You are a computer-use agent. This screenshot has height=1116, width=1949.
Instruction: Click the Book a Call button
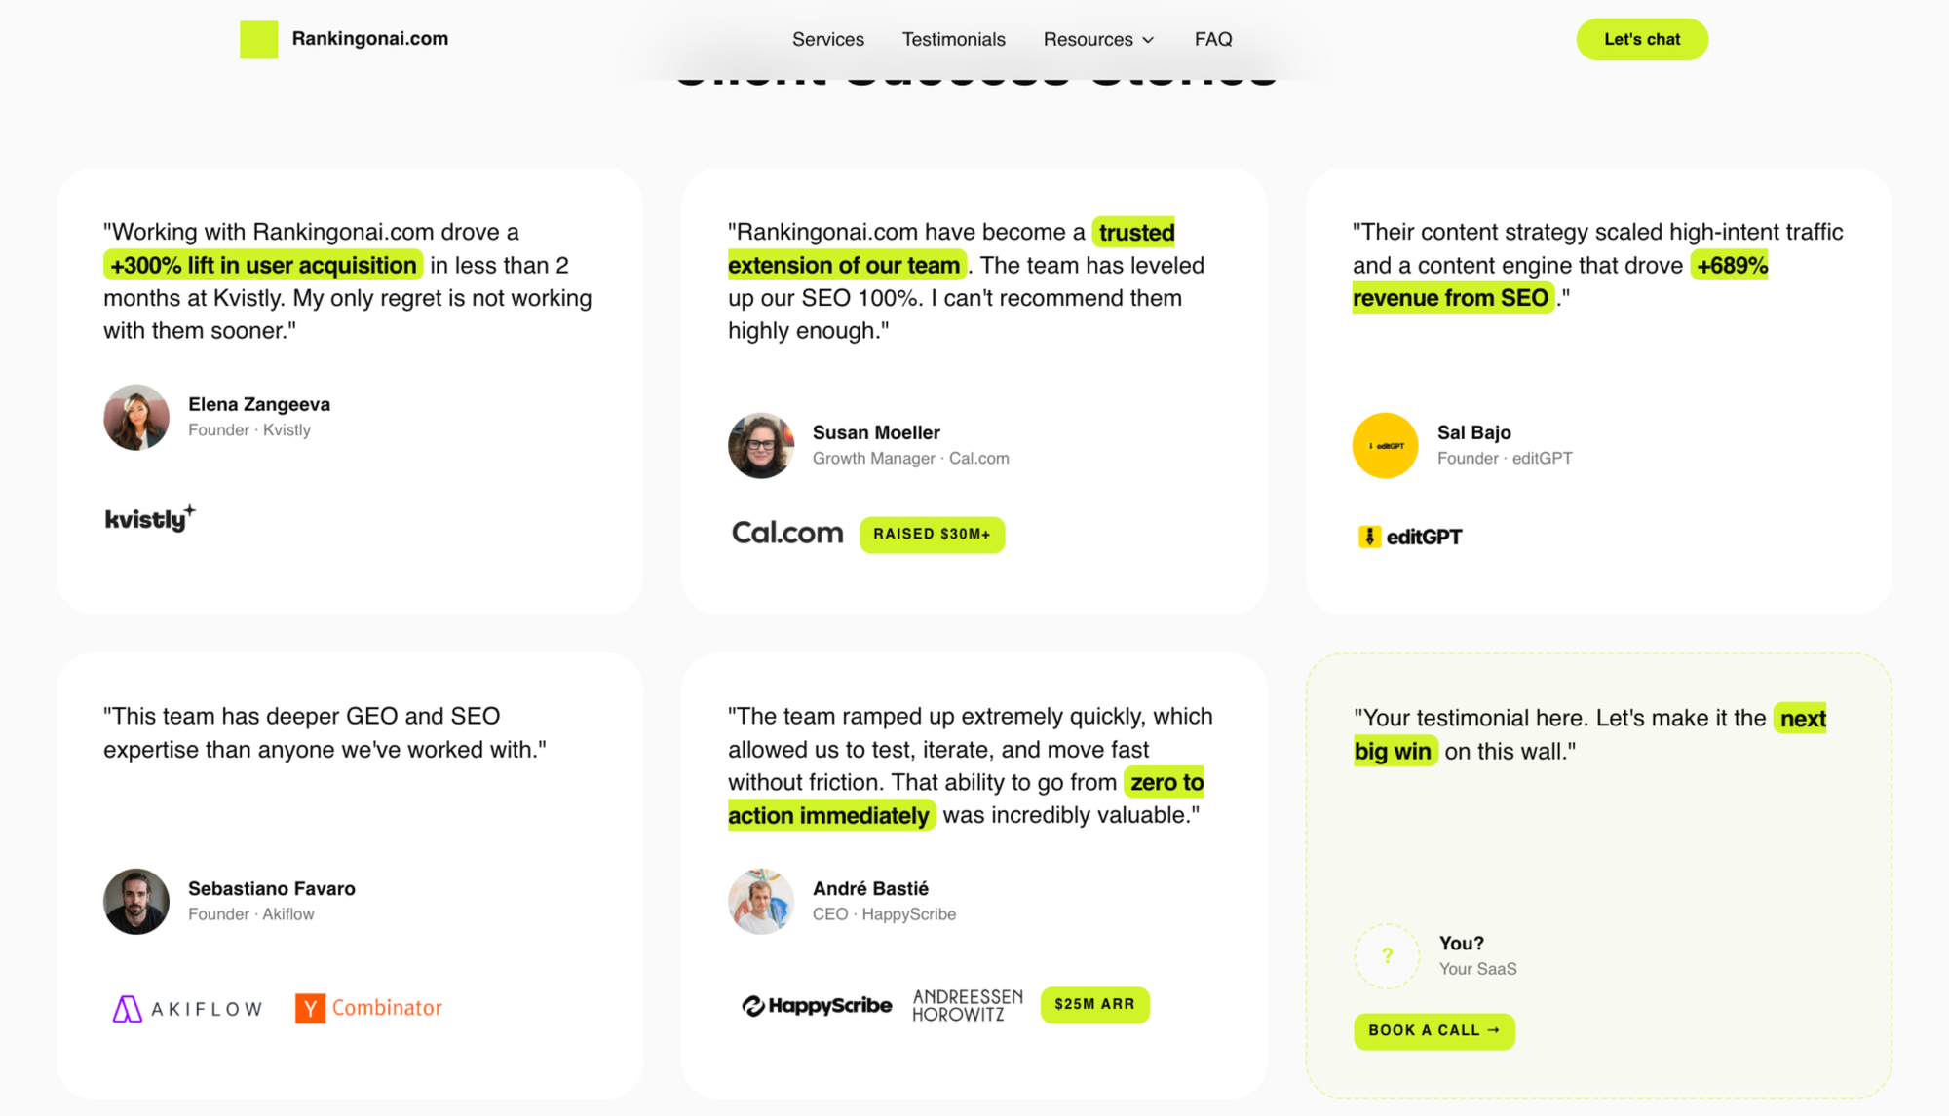point(1434,1030)
